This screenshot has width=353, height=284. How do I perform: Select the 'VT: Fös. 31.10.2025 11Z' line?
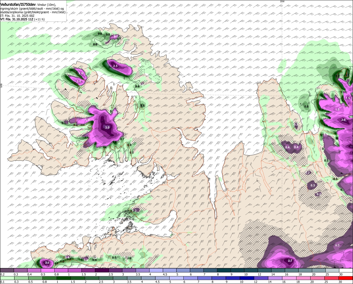[x=17, y=19]
